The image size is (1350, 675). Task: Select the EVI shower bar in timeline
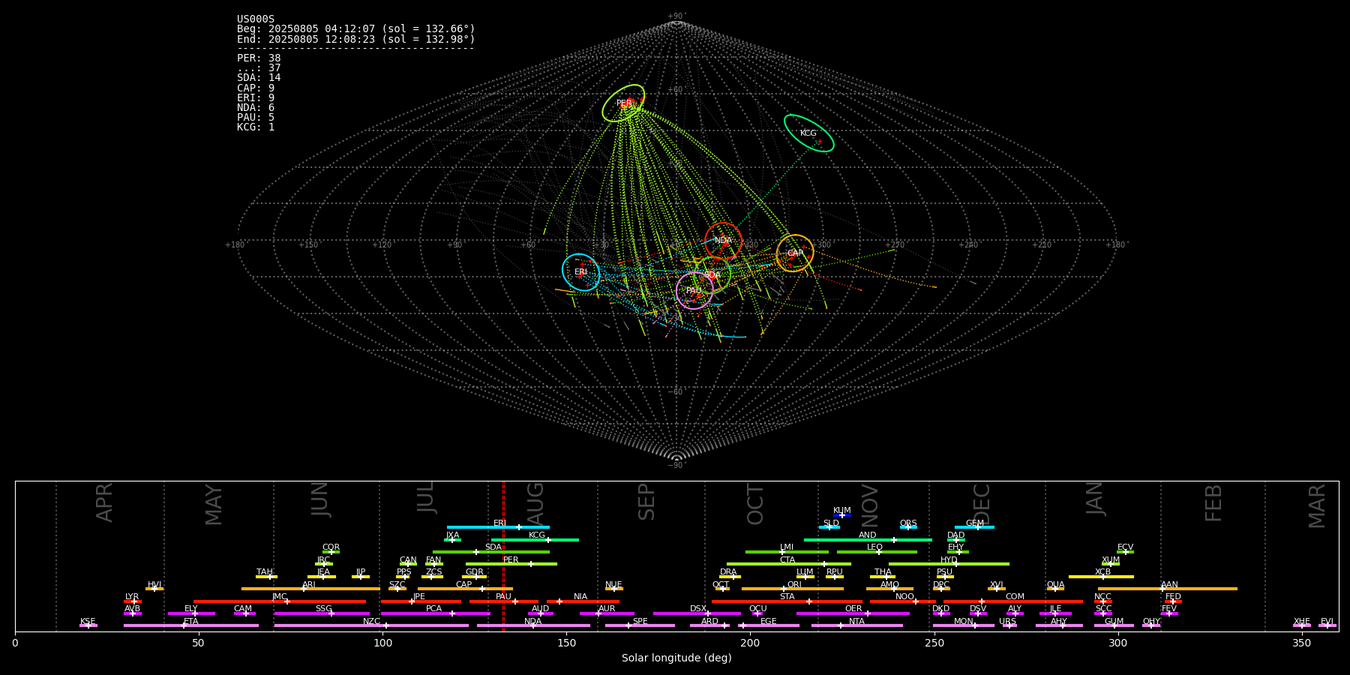(x=1327, y=625)
